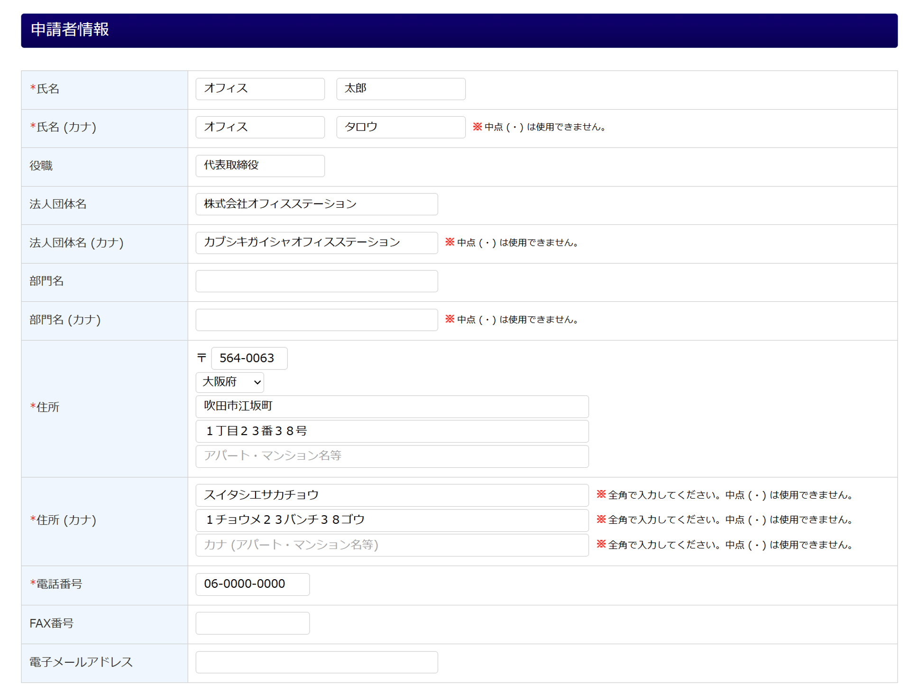Image resolution: width=919 pixels, height=695 pixels.
Task: Click the address field １丁目２３番３８号
Action: coord(392,431)
